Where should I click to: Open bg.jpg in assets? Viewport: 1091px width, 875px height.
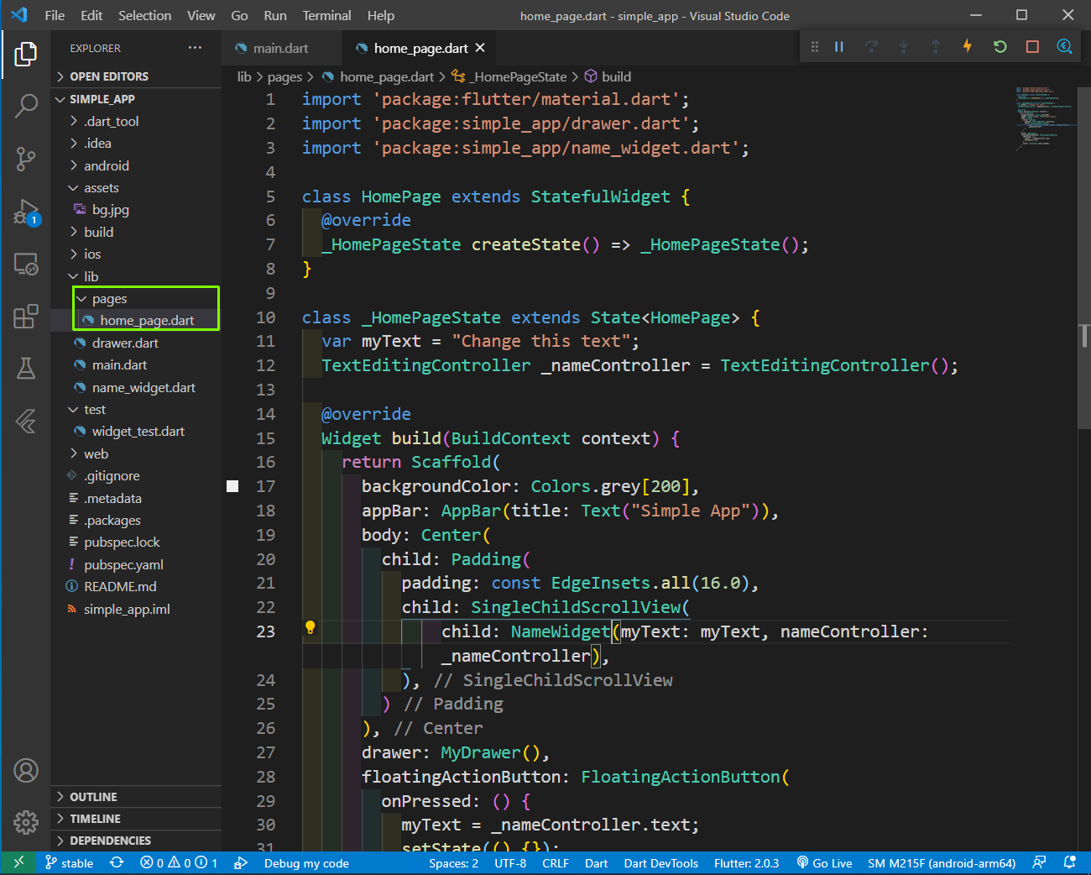coord(136,209)
